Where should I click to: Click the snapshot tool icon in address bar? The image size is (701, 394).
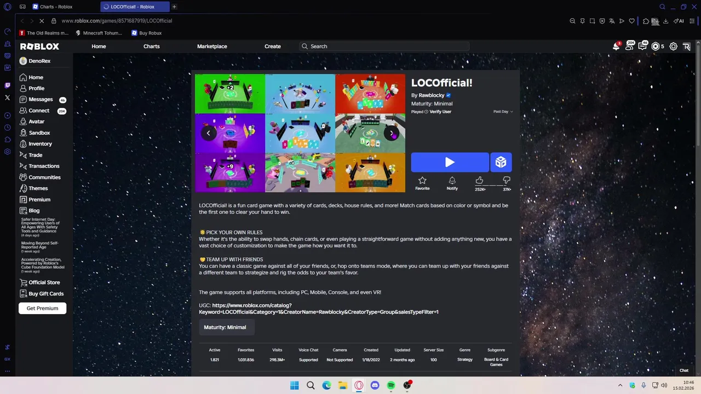tap(592, 21)
